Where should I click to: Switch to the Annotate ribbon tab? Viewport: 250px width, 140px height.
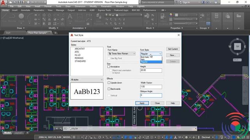25,10
